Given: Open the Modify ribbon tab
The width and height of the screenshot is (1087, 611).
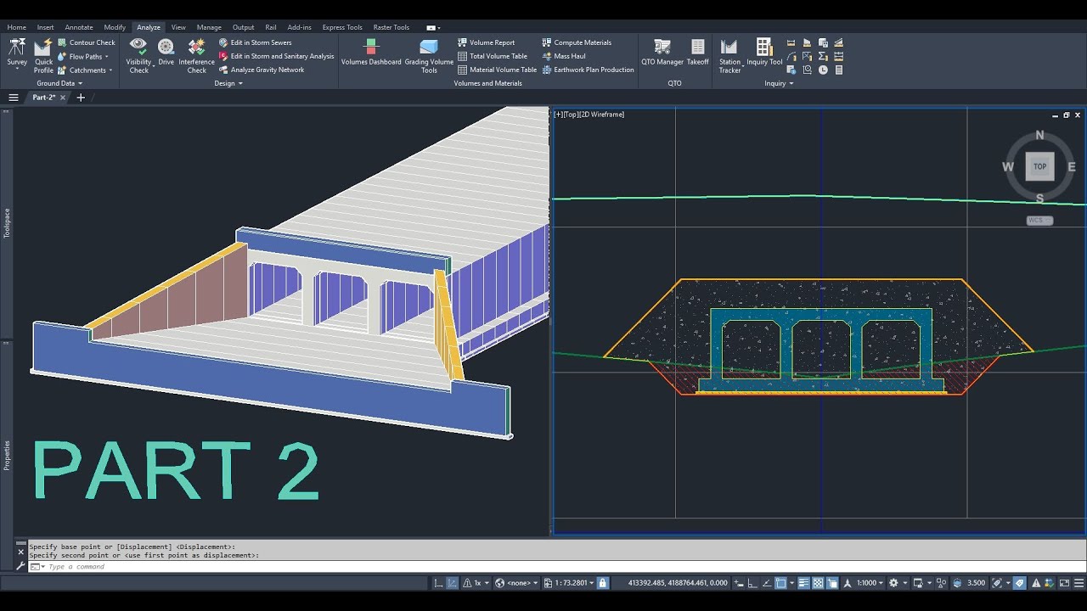Looking at the screenshot, I should click(115, 27).
